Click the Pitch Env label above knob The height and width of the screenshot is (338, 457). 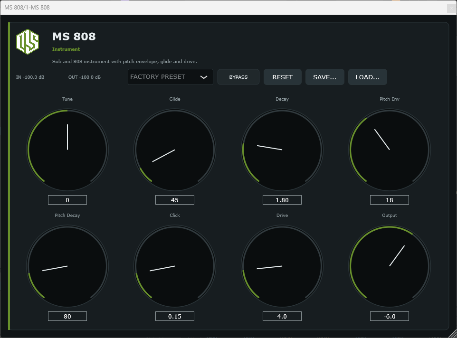390,99
